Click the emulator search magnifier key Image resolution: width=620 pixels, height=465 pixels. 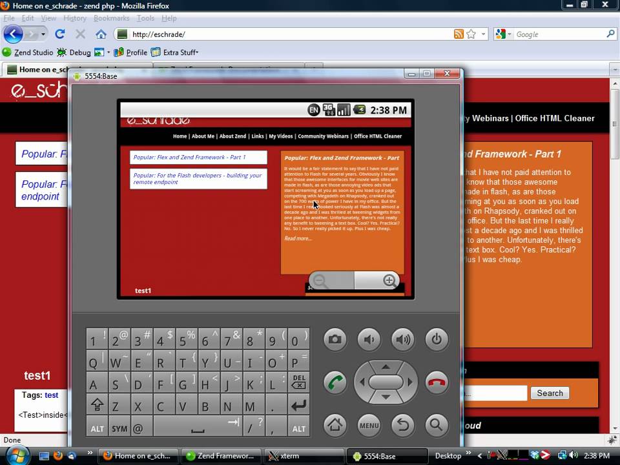pyautogui.click(x=437, y=425)
